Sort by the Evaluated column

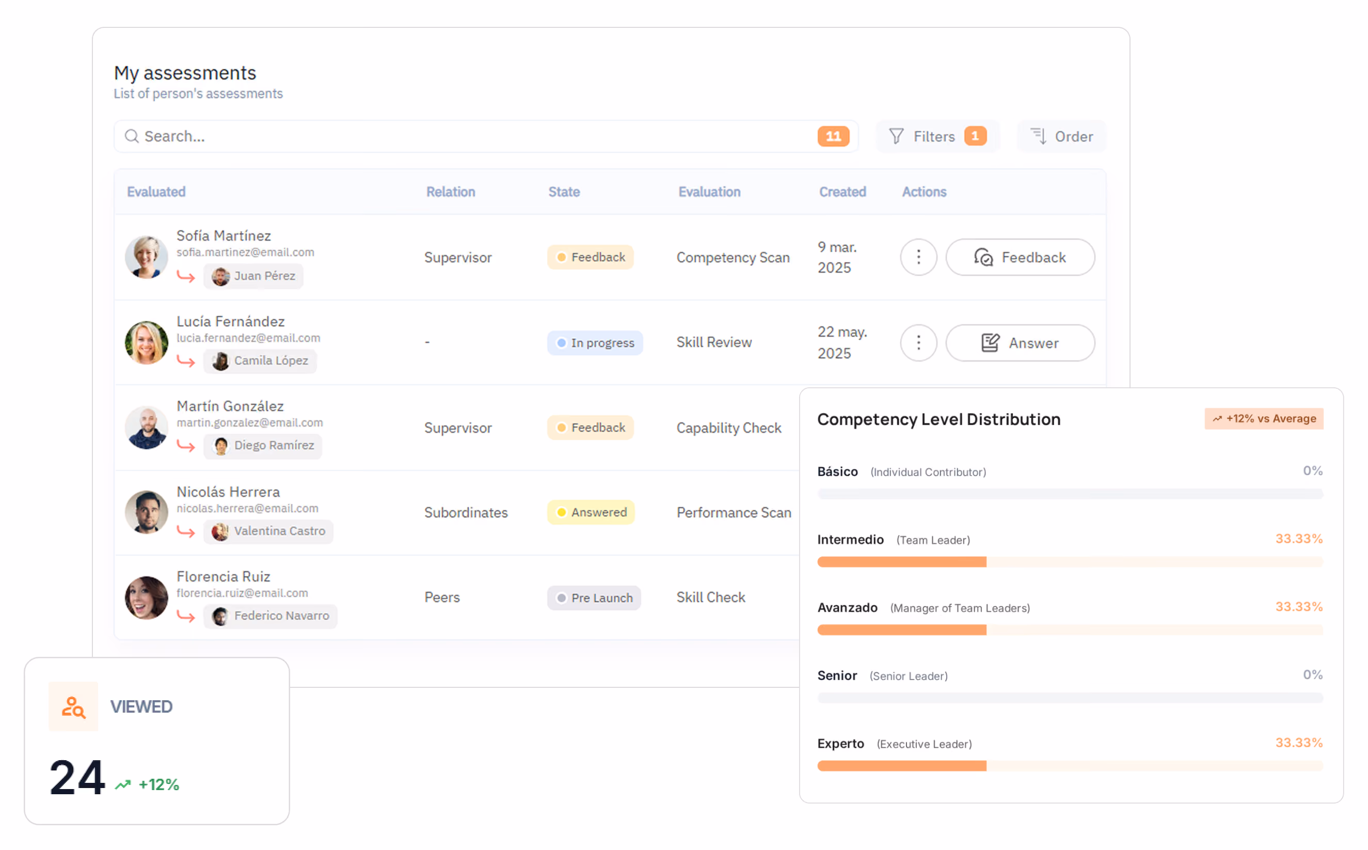click(157, 192)
